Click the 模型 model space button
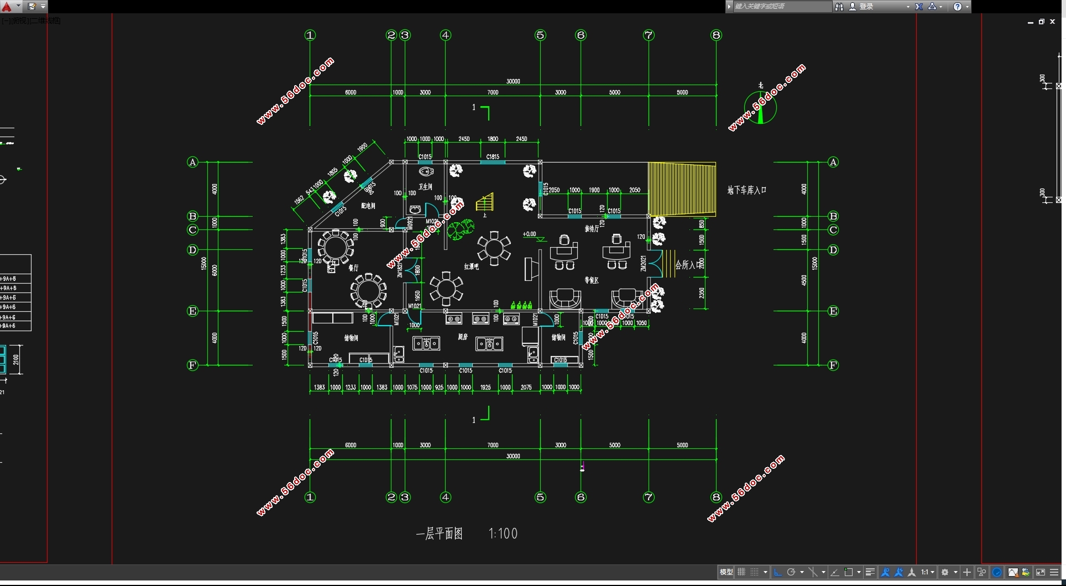The image size is (1066, 586). tap(726, 572)
